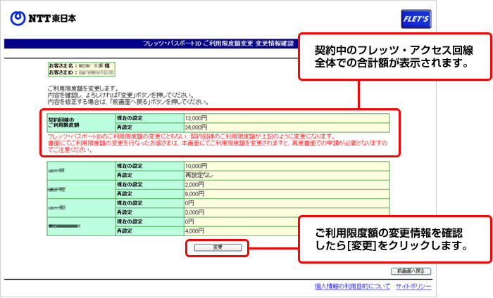
Task: Select the 契約回線のご利用限度額 header cell
Action: point(76,122)
